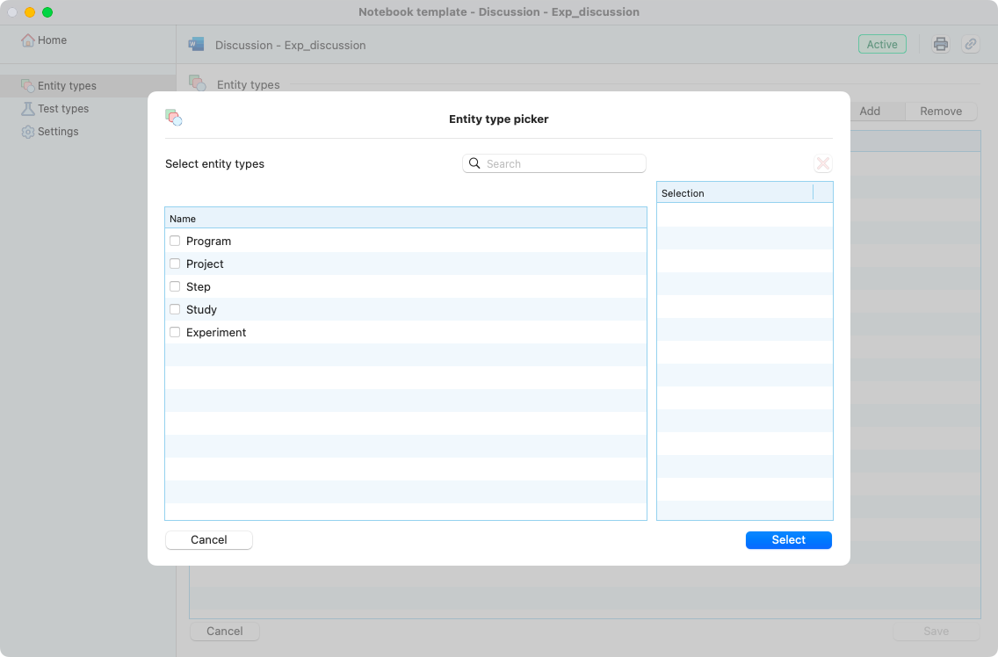Click the Test types flask icon

click(x=27, y=109)
